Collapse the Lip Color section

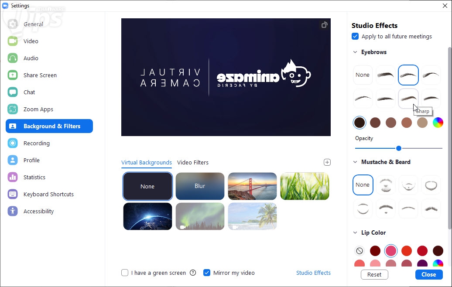[x=355, y=232]
